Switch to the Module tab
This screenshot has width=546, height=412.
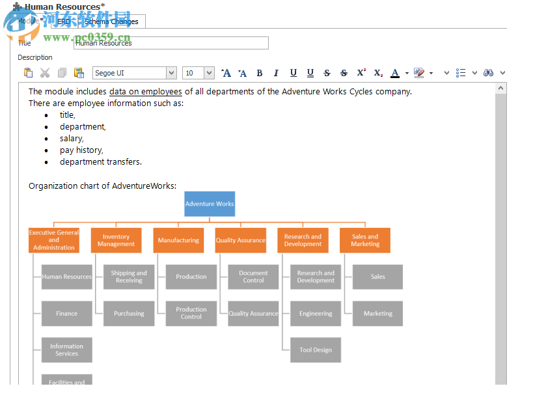click(x=30, y=21)
